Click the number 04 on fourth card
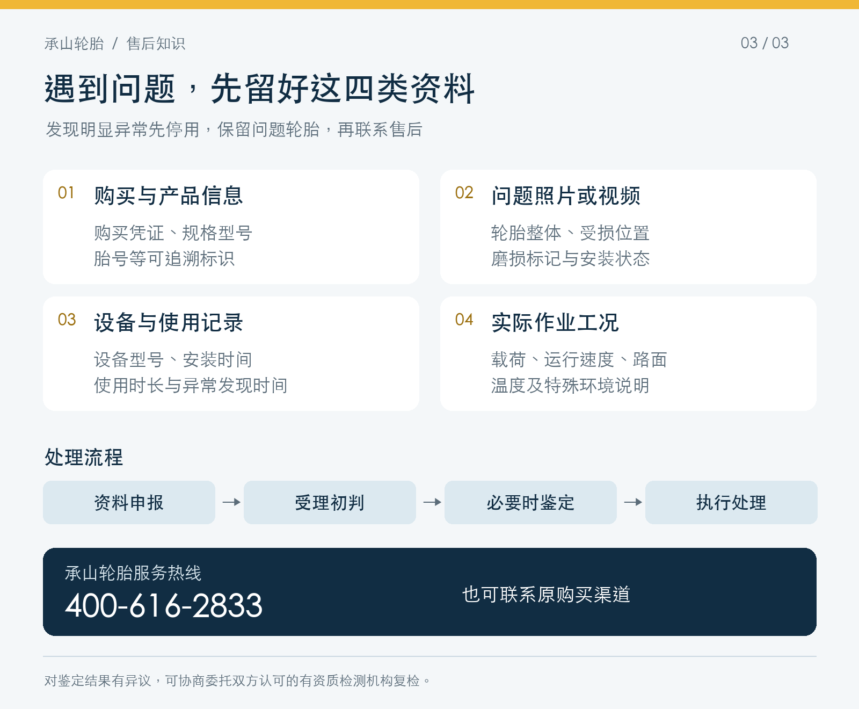 [464, 320]
